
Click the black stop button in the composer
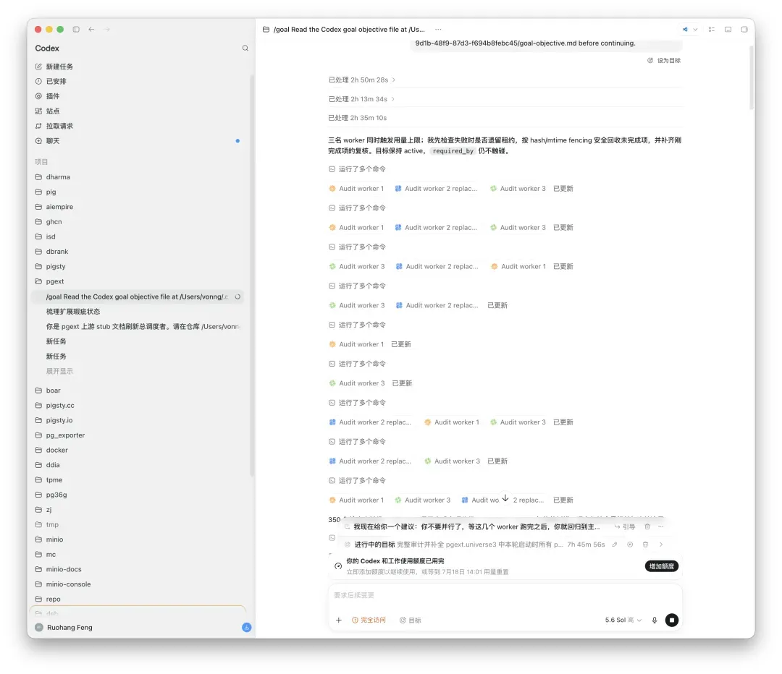click(x=672, y=620)
